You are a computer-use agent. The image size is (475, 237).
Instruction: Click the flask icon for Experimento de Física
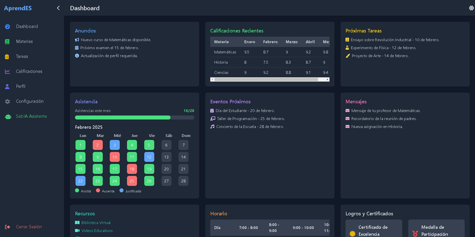(347, 48)
